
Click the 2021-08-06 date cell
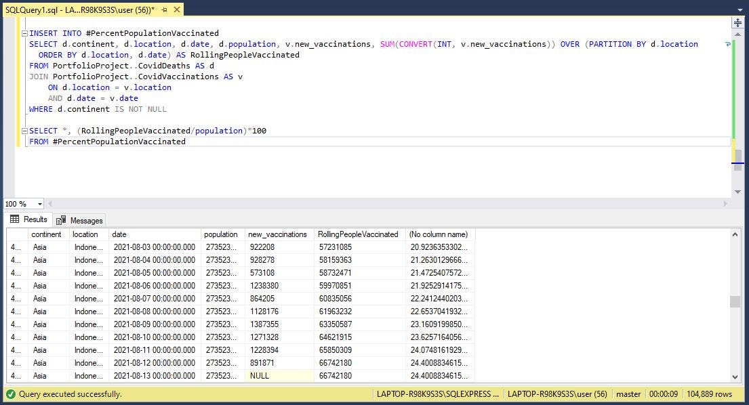click(155, 286)
